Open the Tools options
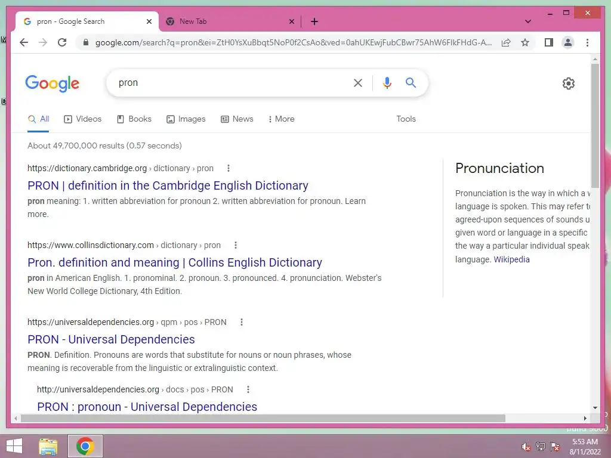This screenshot has height=458, width=611. (406, 119)
